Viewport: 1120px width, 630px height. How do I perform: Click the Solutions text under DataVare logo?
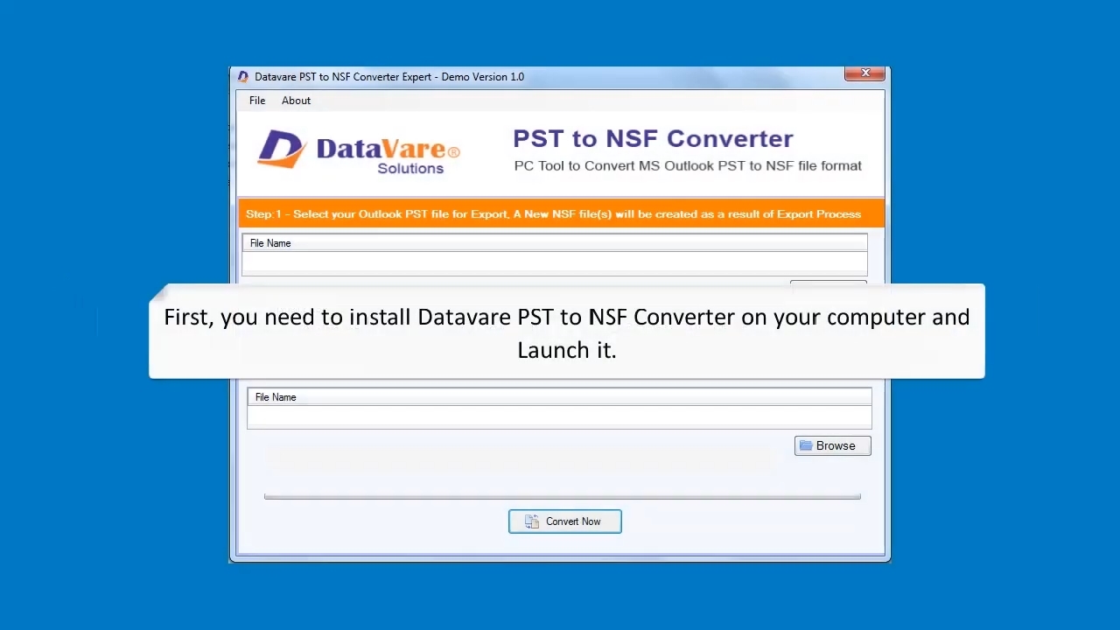[410, 169]
